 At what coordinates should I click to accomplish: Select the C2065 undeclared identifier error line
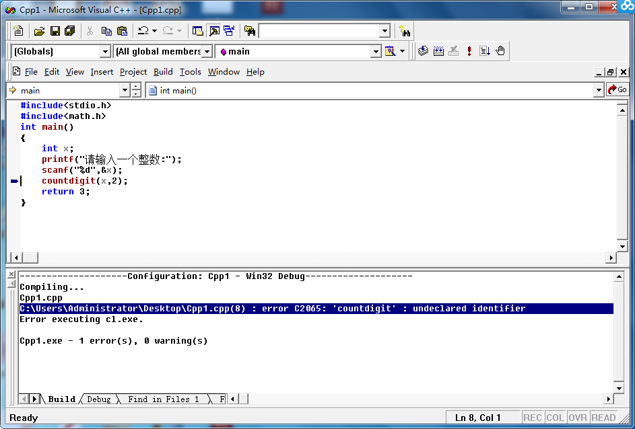[316, 309]
